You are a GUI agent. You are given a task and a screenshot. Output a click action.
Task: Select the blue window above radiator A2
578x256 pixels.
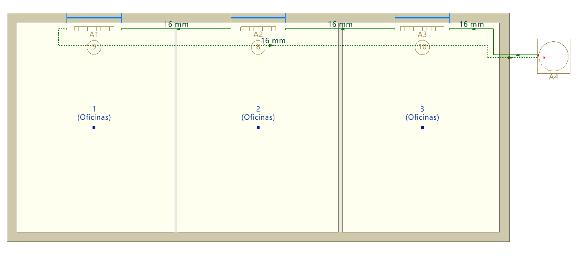pyautogui.click(x=258, y=18)
